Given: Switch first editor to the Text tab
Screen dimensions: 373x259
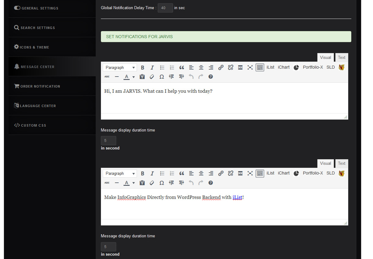Looking at the screenshot, I should tap(342, 57).
